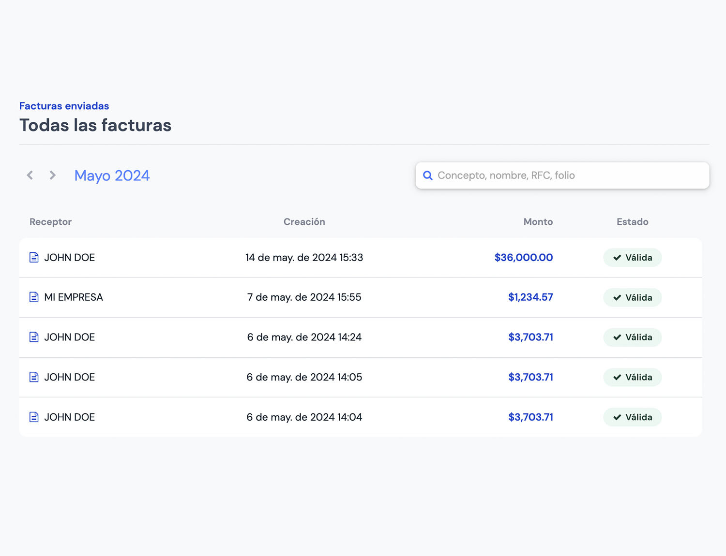Sort by the Creación column header
Screen dimensions: 726x556
[x=304, y=222]
